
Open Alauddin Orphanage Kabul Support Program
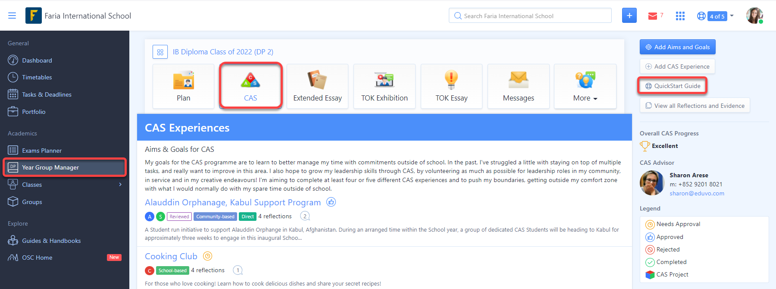(x=233, y=202)
